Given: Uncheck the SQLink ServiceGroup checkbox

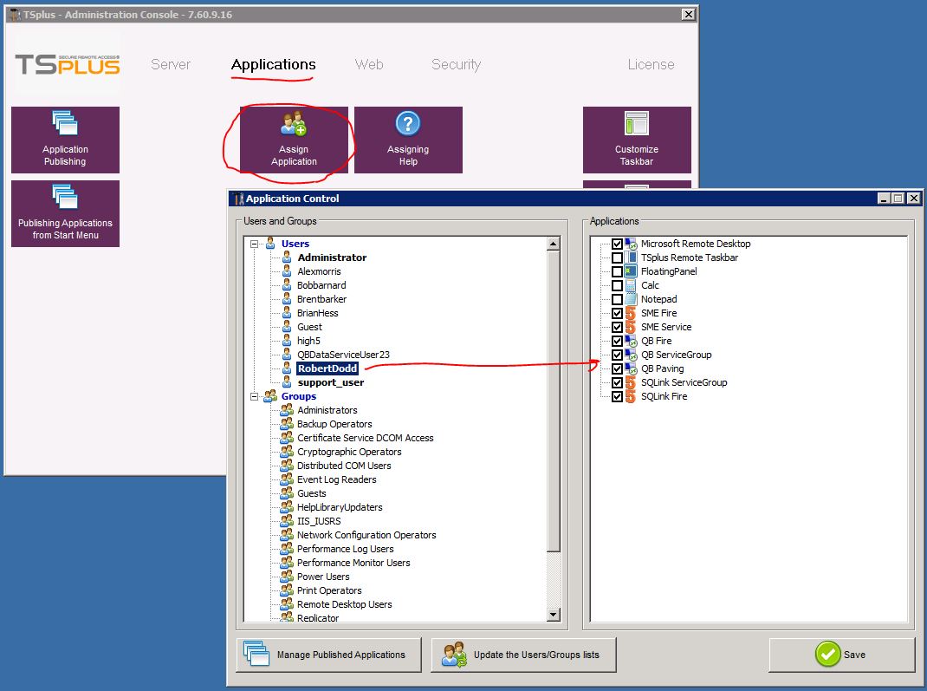Looking at the screenshot, I should (x=617, y=382).
